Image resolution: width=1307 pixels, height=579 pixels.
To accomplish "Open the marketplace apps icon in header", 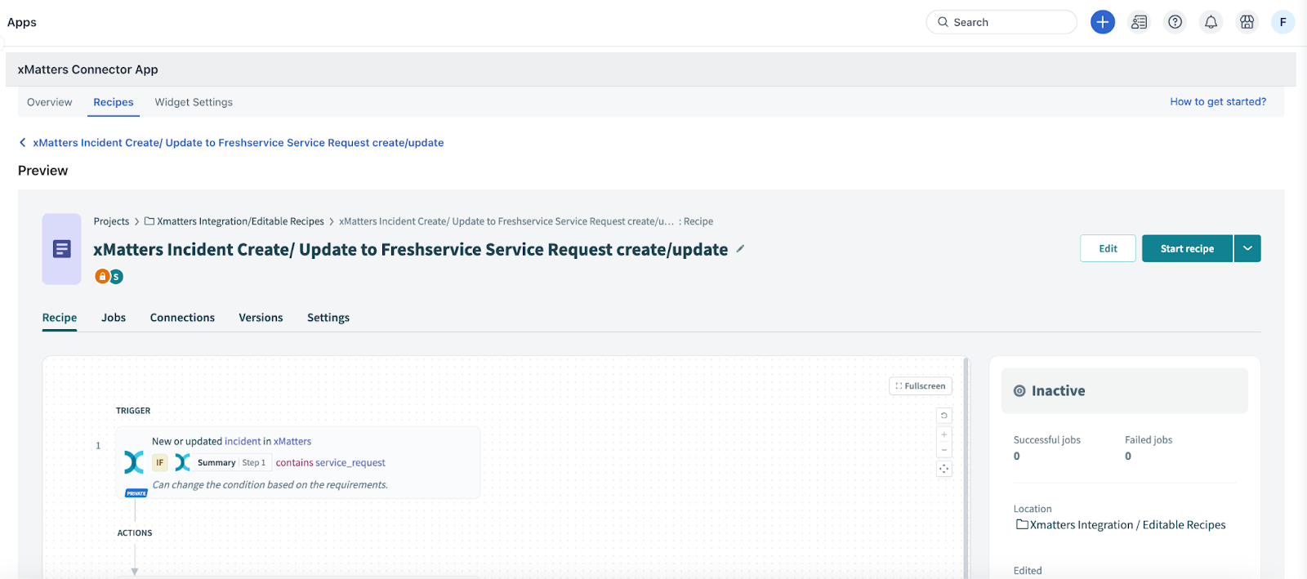I will 1247,22.
